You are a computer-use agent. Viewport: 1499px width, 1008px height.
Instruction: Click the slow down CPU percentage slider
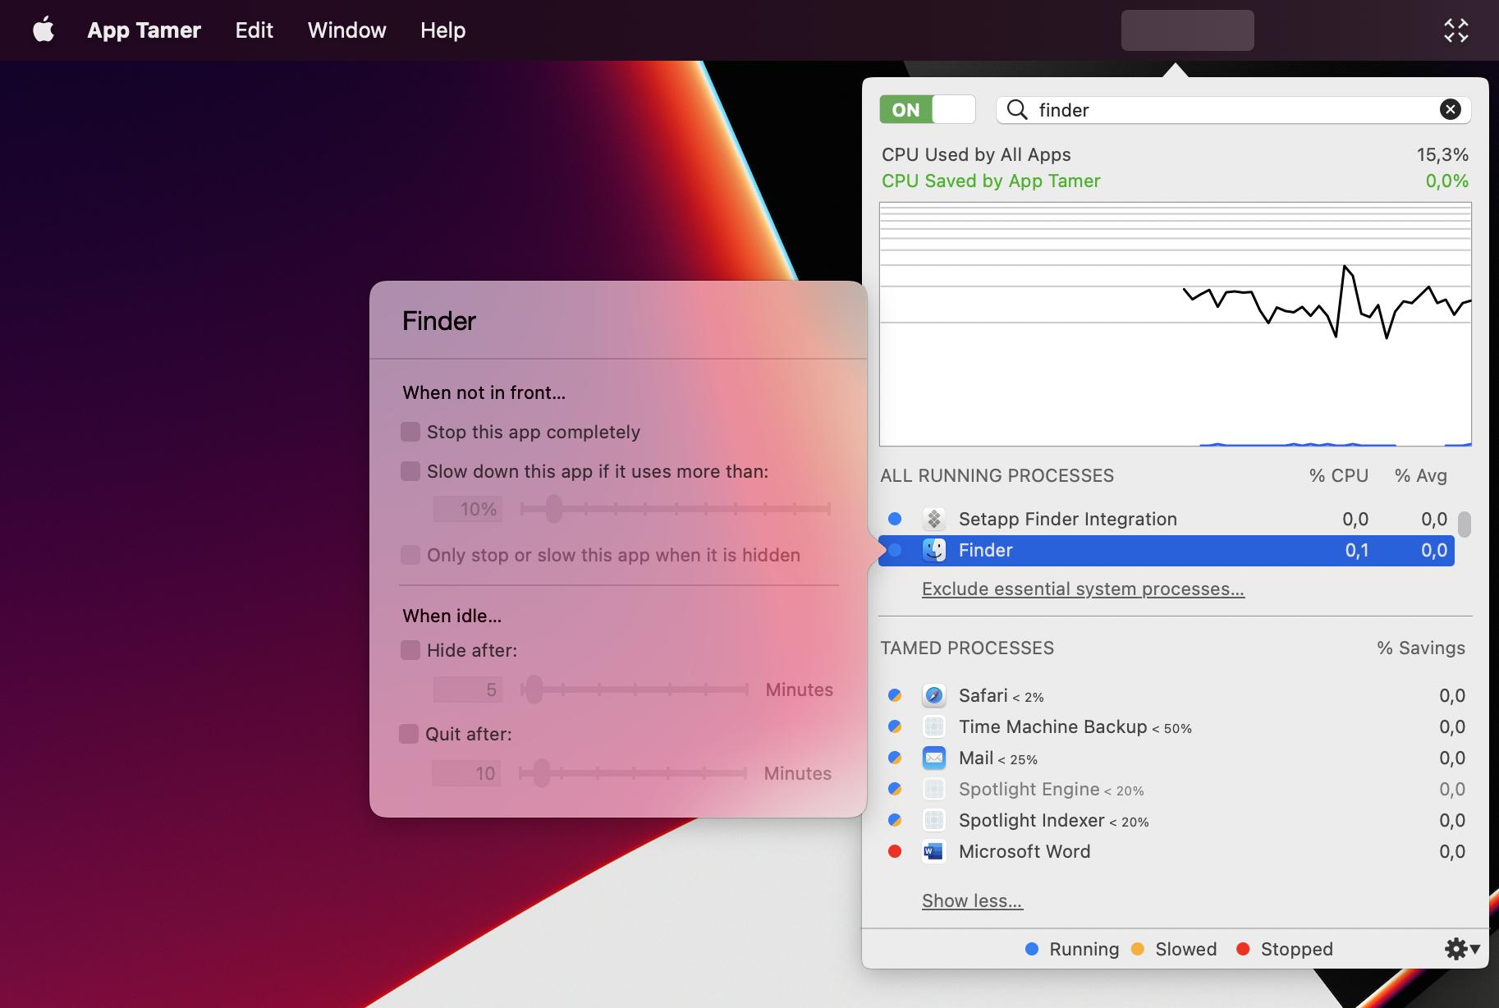point(676,509)
